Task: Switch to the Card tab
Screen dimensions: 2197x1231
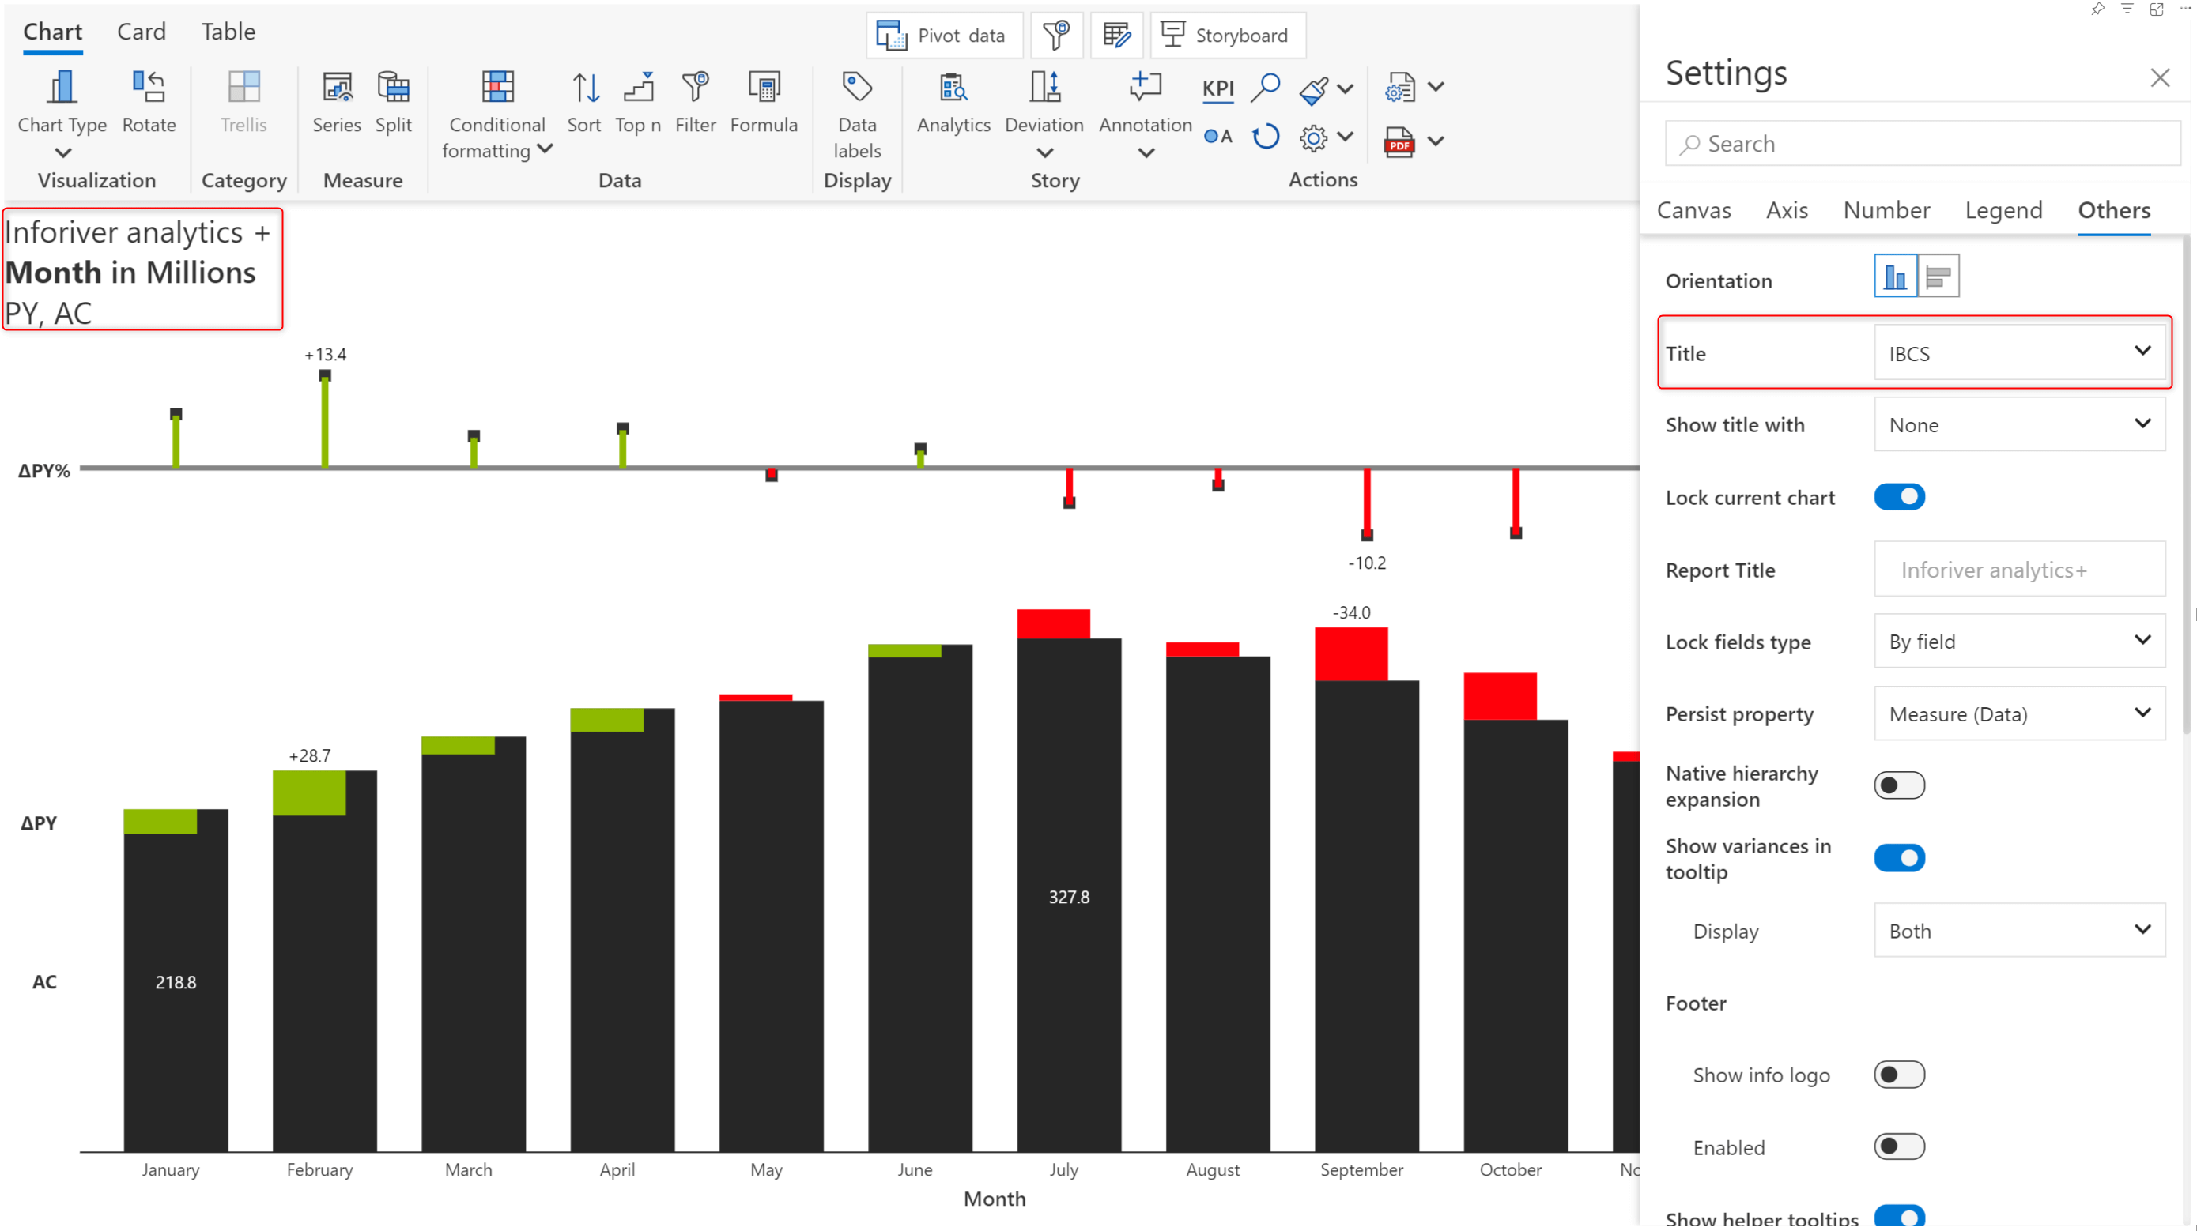Action: point(142,32)
